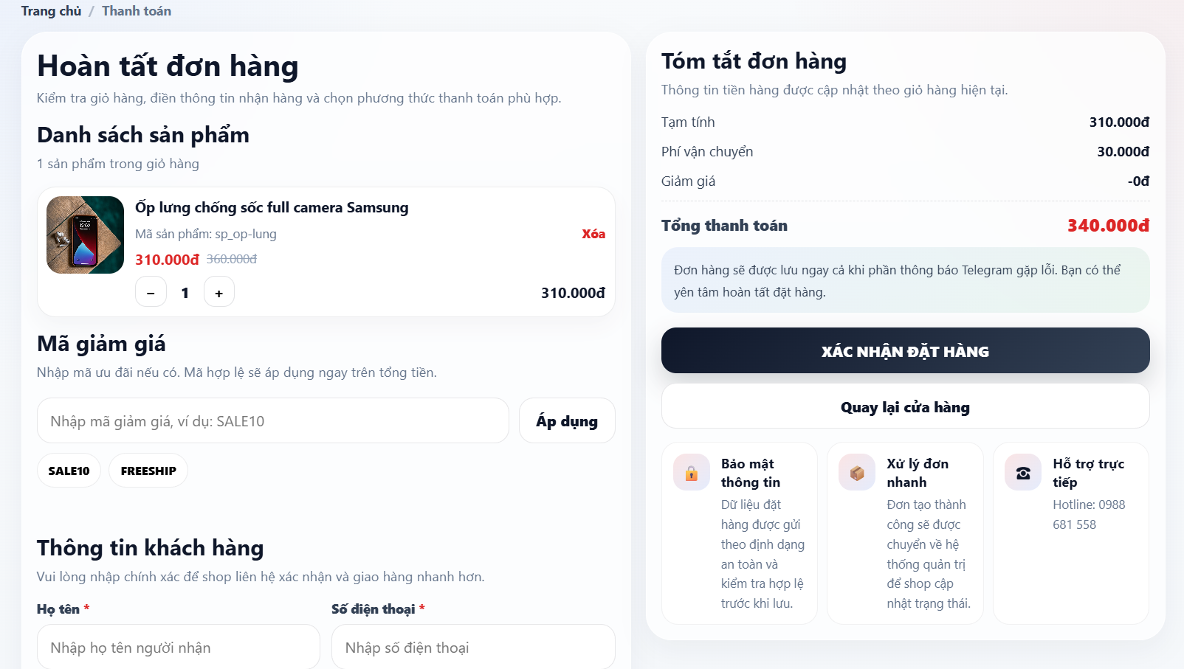Apply the coupon using Áp dụng
The height and width of the screenshot is (669, 1184).
point(567,420)
